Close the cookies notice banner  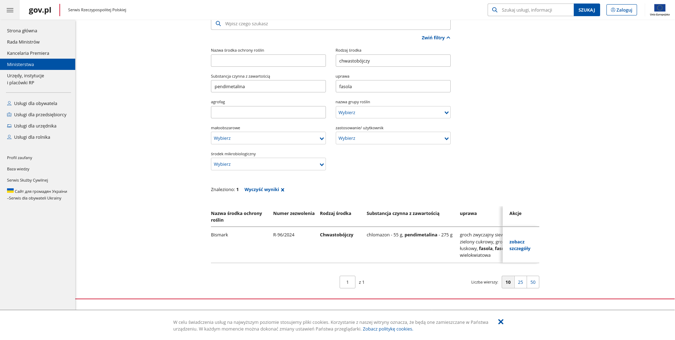coord(501,322)
